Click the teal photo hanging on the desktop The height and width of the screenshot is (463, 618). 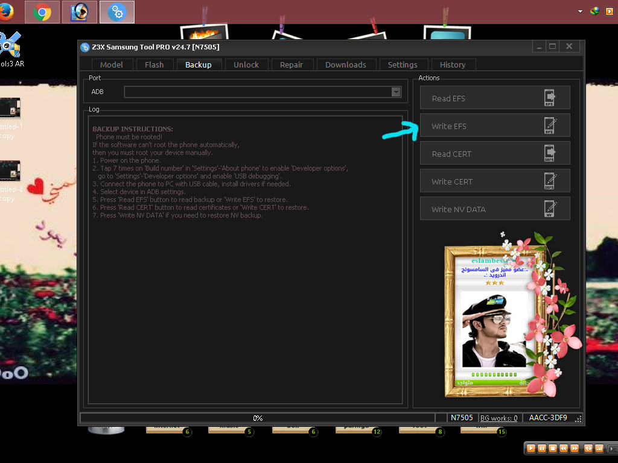tap(447, 33)
